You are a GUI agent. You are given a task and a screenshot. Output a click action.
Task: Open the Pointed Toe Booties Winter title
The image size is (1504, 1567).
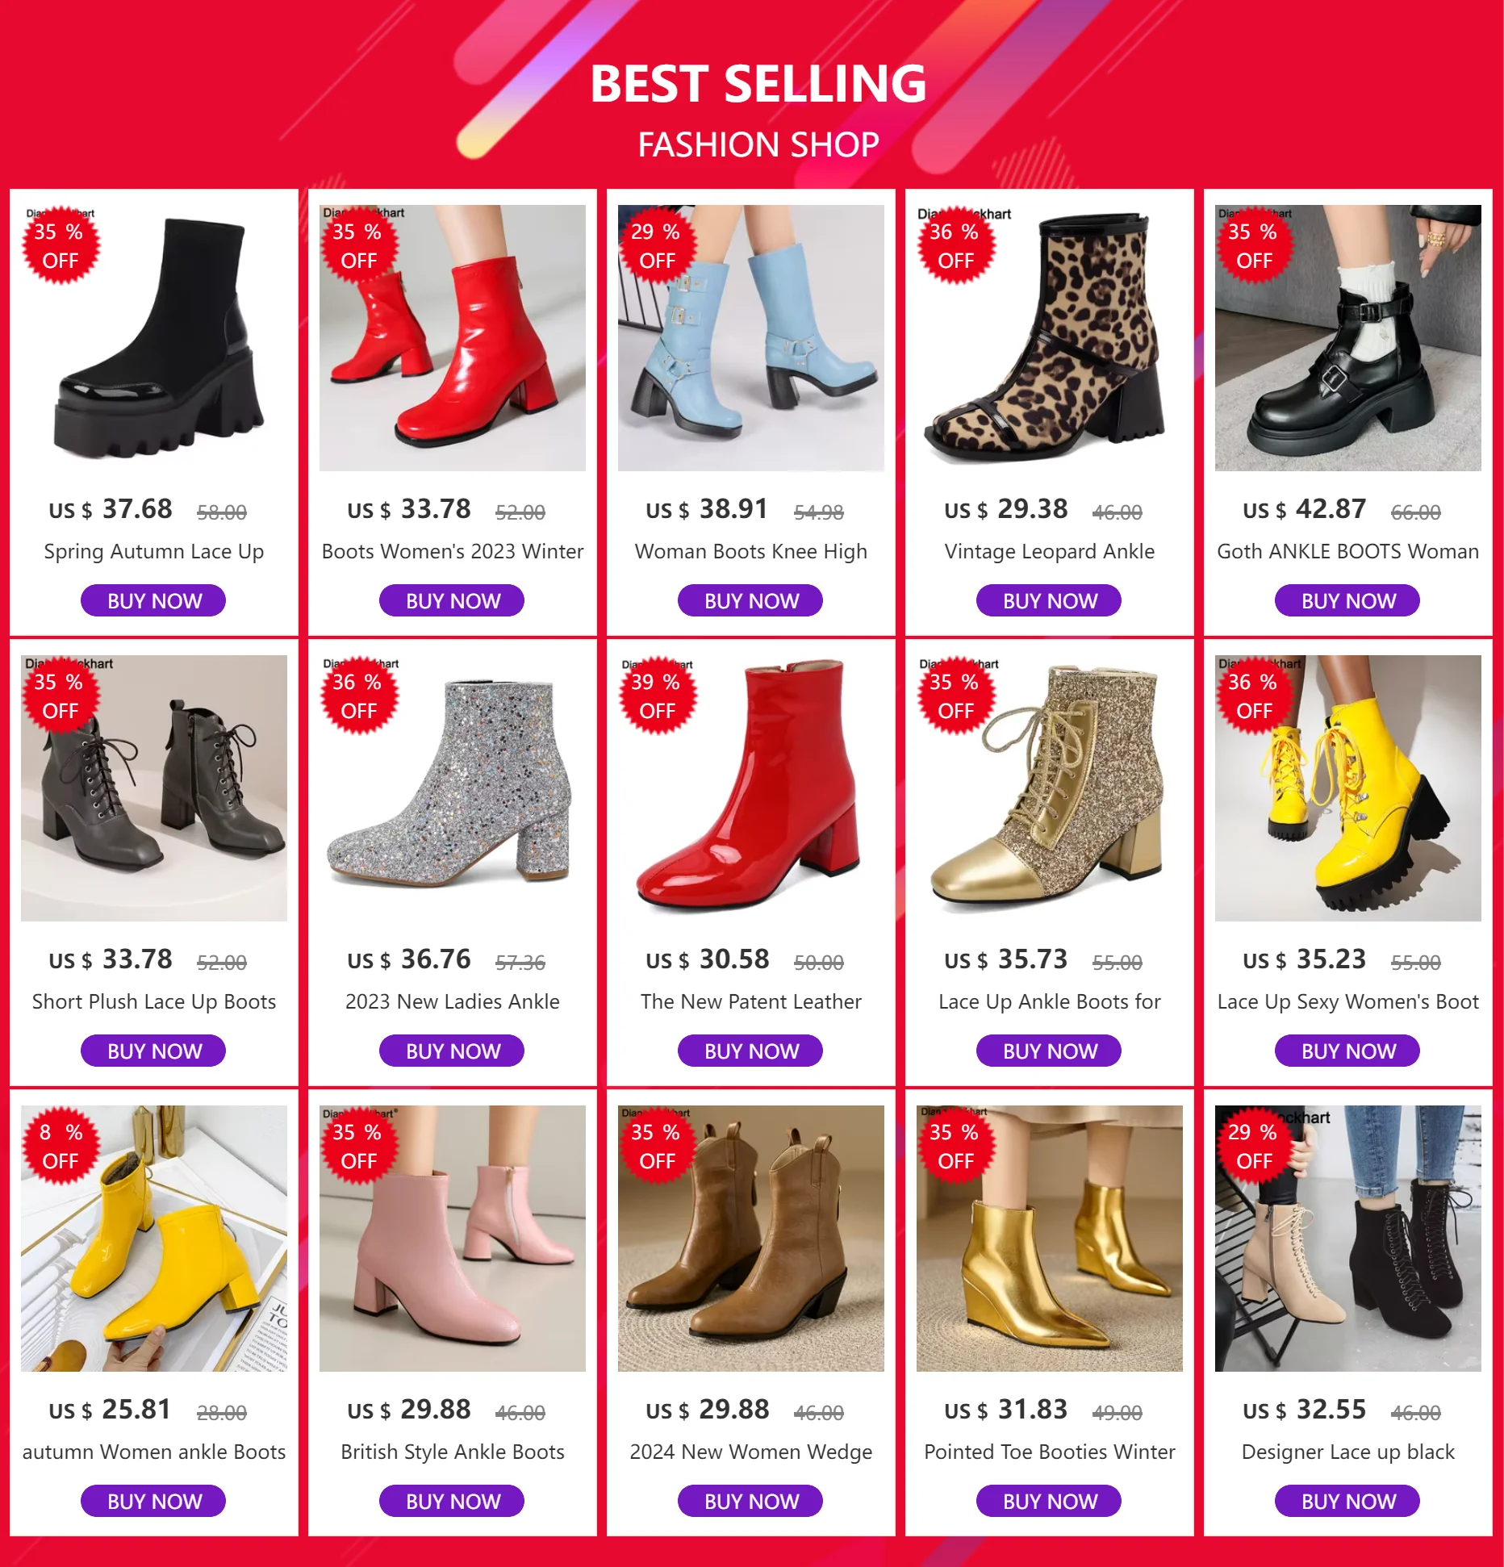coord(1050,1452)
